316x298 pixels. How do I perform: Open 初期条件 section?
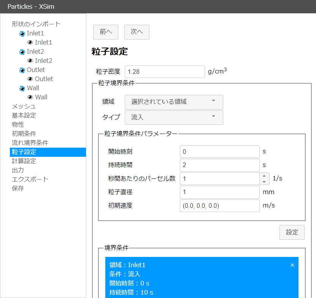coord(24,134)
